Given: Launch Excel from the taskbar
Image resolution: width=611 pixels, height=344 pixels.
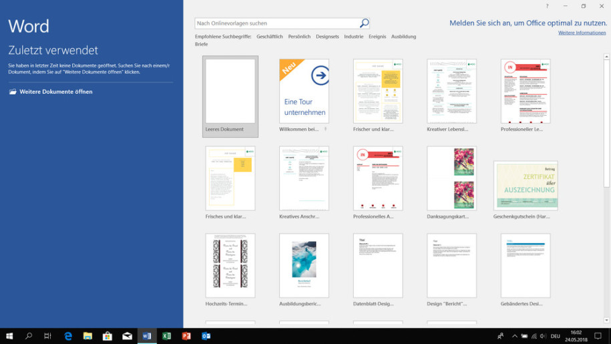Looking at the screenshot, I should coord(166,336).
